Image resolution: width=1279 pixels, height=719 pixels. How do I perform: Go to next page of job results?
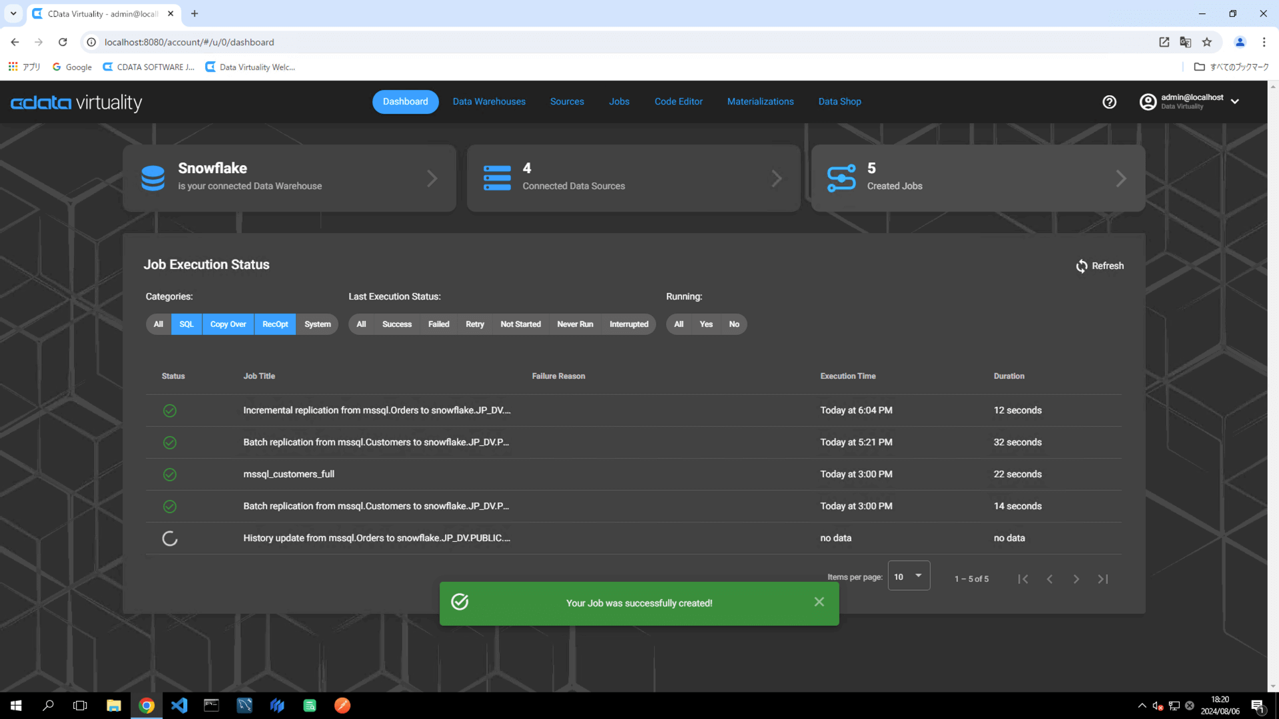pos(1076,579)
